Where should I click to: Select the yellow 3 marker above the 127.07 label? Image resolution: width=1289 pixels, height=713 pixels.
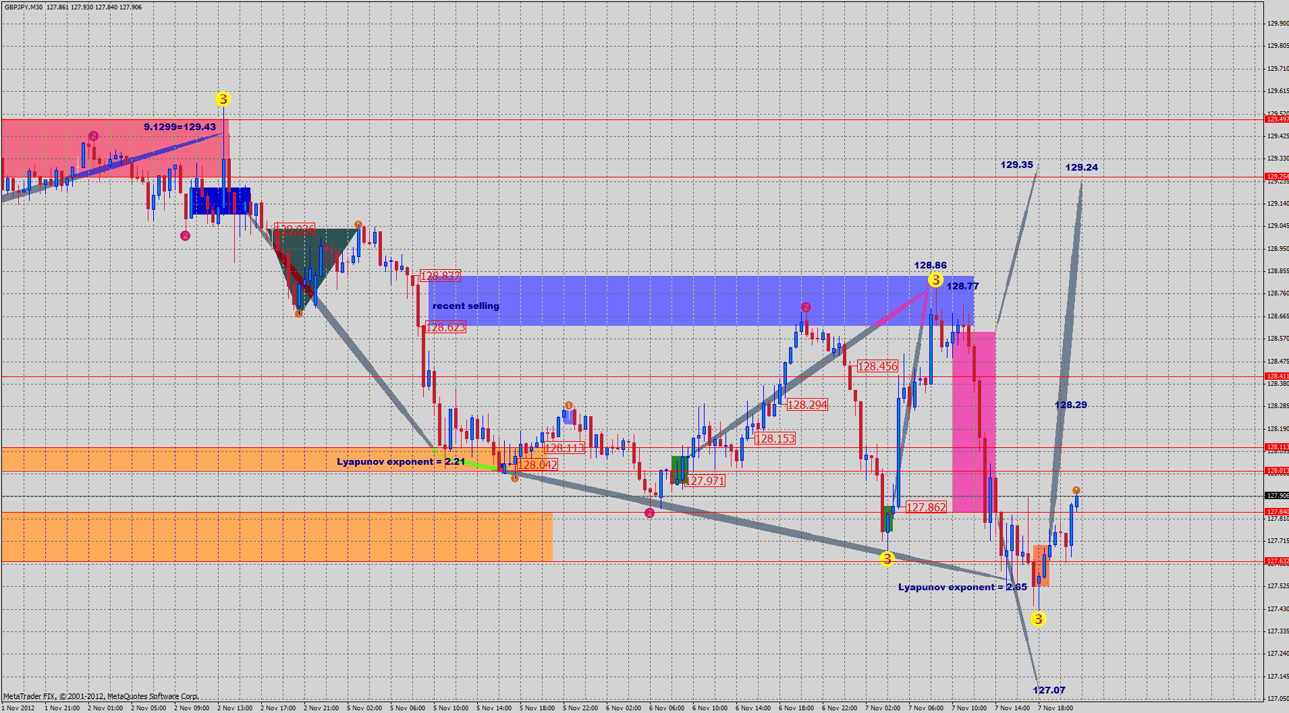[x=1038, y=619]
